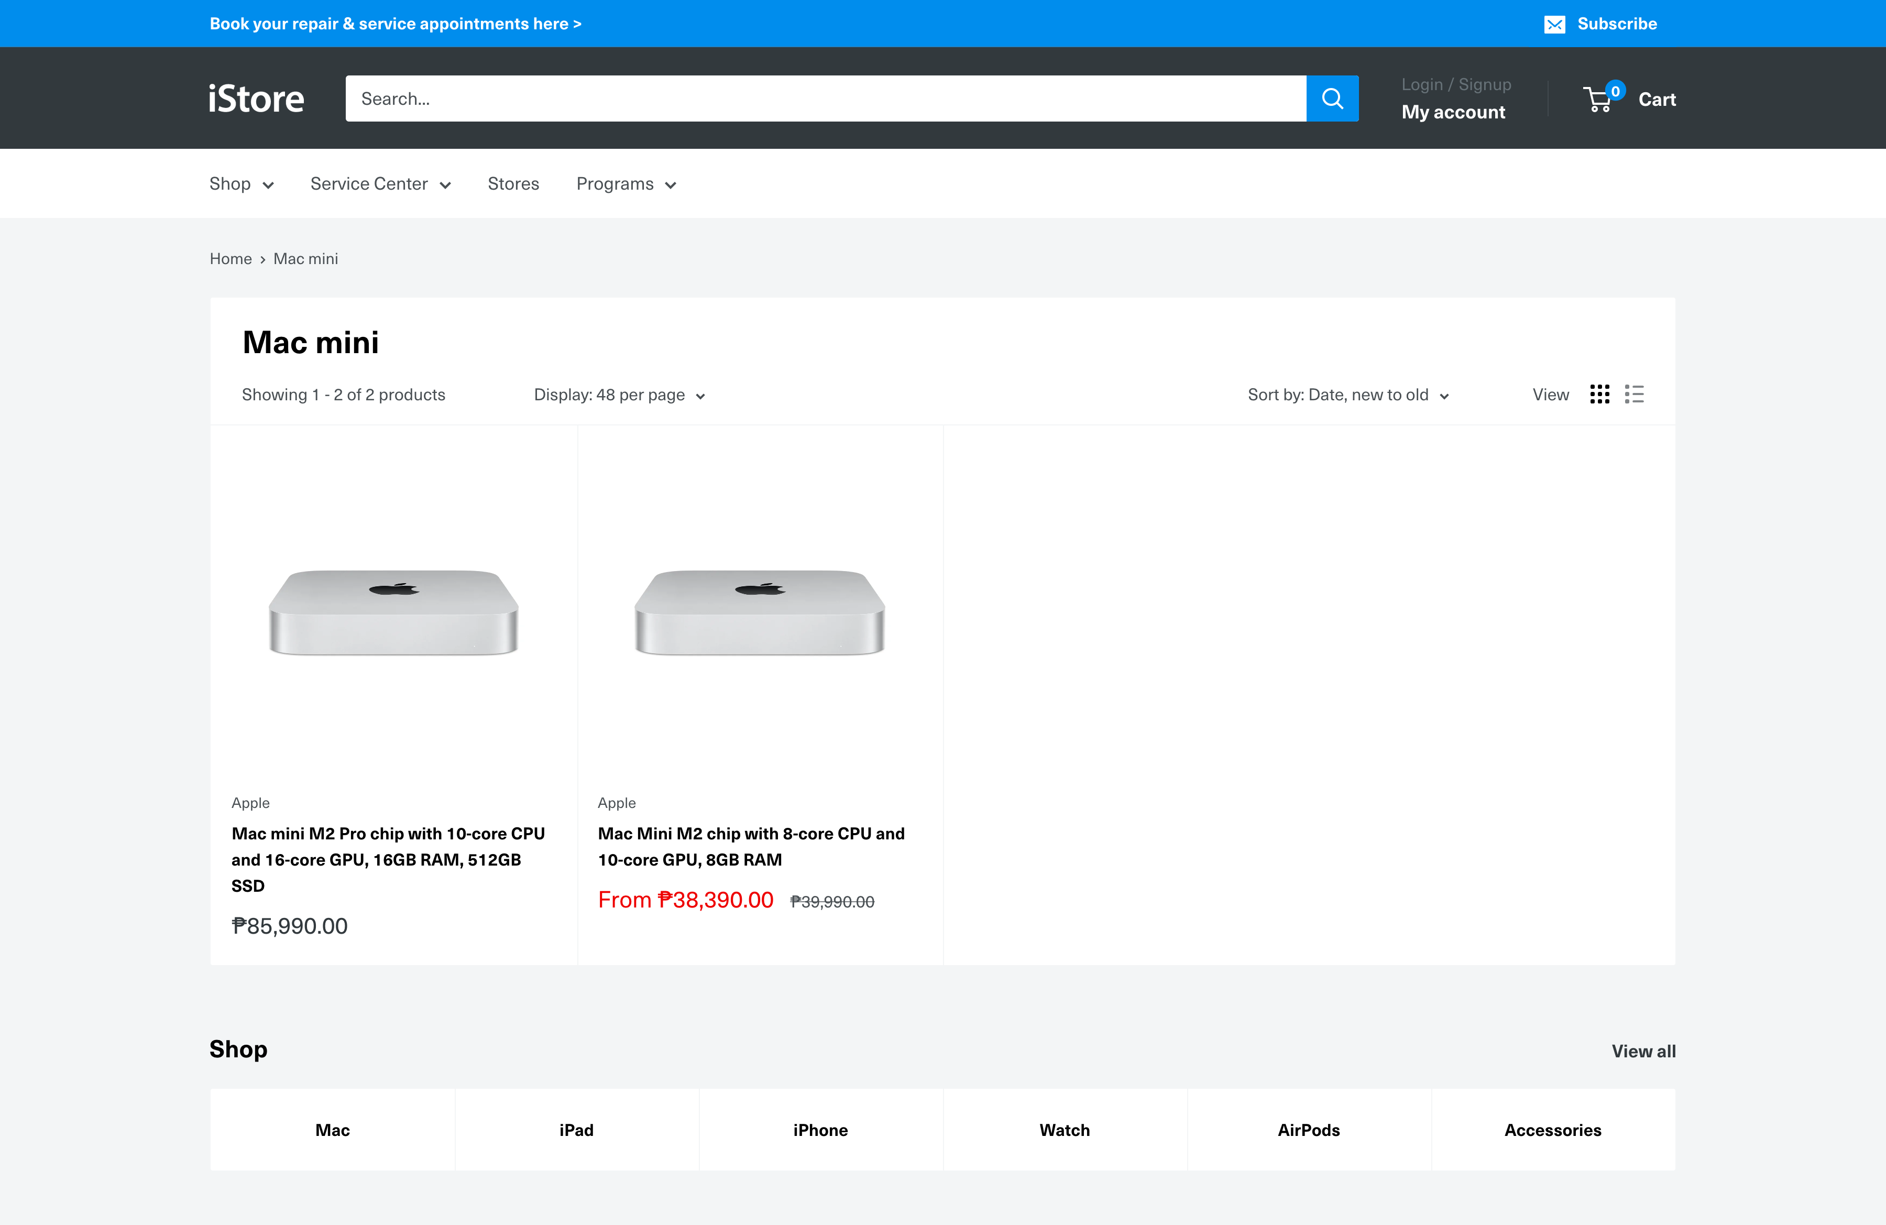Open the repair appointments booking link
1886x1225 pixels.
[x=396, y=24]
